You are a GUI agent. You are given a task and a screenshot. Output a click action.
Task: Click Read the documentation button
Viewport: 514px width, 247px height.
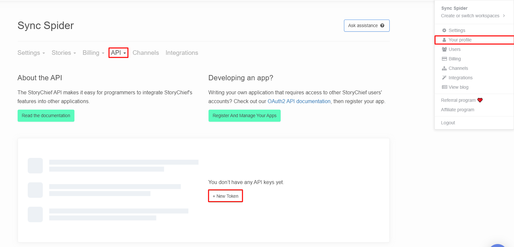pos(46,116)
